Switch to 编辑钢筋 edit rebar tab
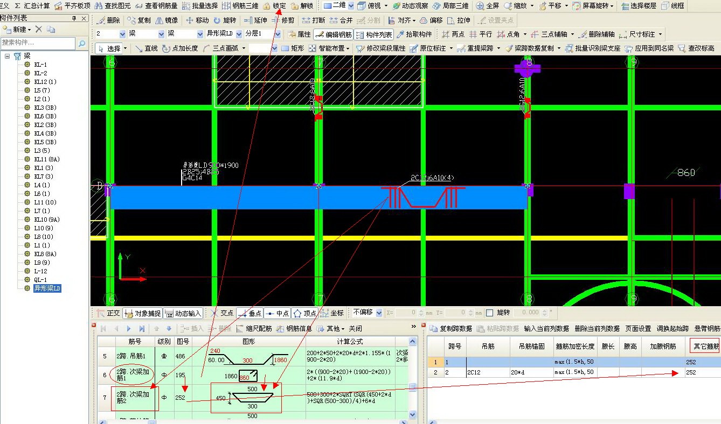The image size is (721, 424). click(x=333, y=34)
